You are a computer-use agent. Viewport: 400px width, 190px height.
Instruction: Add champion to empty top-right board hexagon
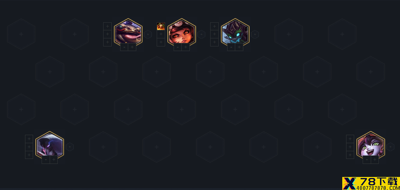(x=342, y=34)
